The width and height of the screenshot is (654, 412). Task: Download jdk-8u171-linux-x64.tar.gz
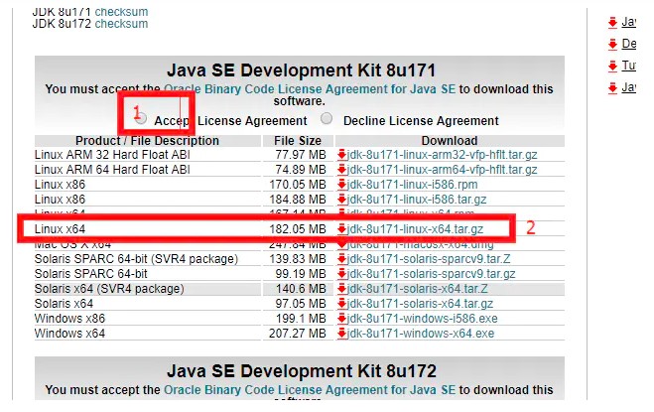(416, 229)
